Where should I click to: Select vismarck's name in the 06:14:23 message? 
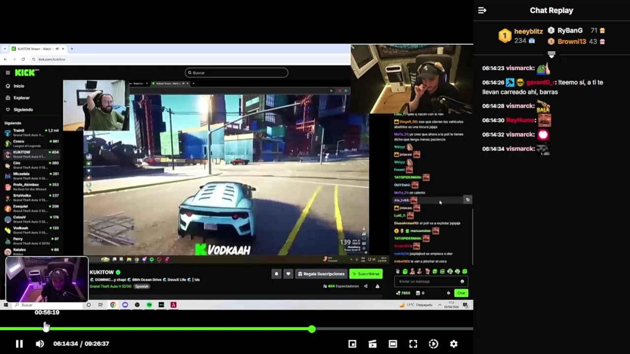[x=520, y=68]
